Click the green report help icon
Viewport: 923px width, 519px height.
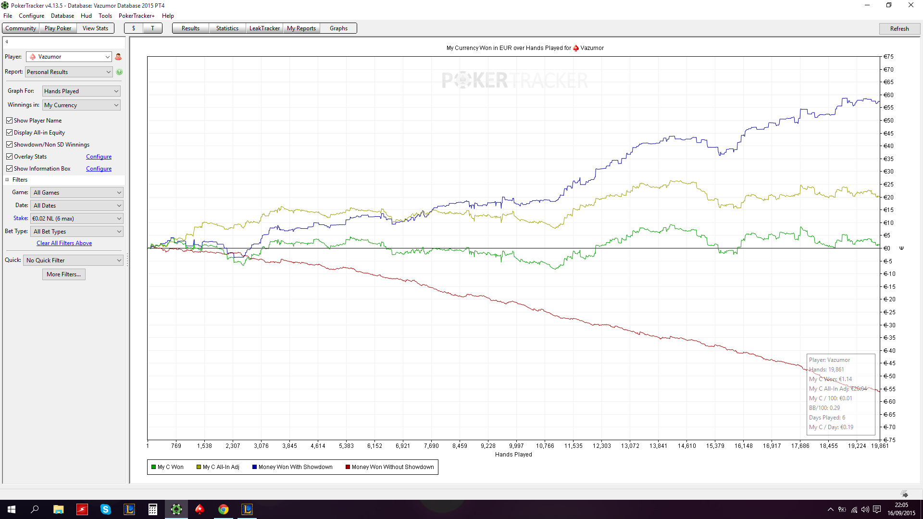pos(119,72)
